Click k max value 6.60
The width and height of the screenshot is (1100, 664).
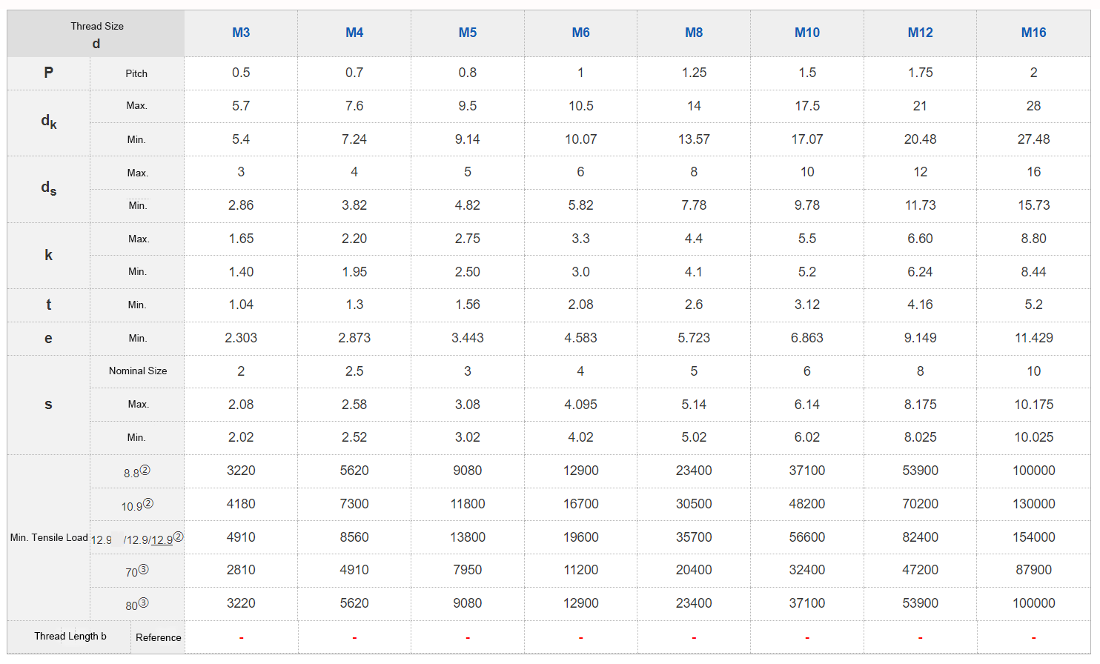921,239
